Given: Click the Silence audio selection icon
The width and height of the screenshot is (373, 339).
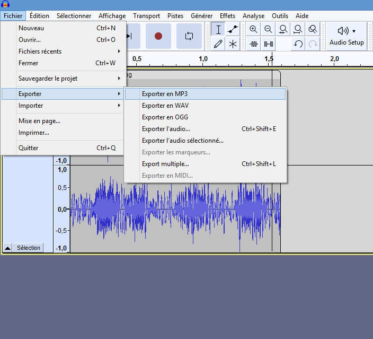Looking at the screenshot, I should 269,44.
